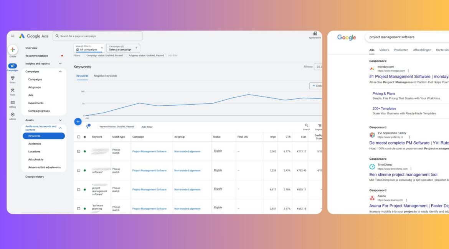This screenshot has height=249, width=449.
Task: Toggle the select-all keywords checkbox
Action: 79,137
